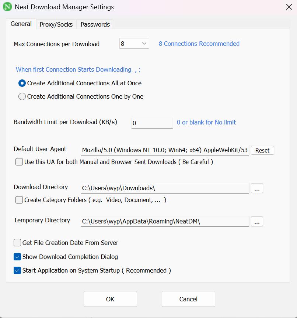Viewport: 297px width, 318px height.
Task: Open the Passwords tab
Action: [95, 24]
